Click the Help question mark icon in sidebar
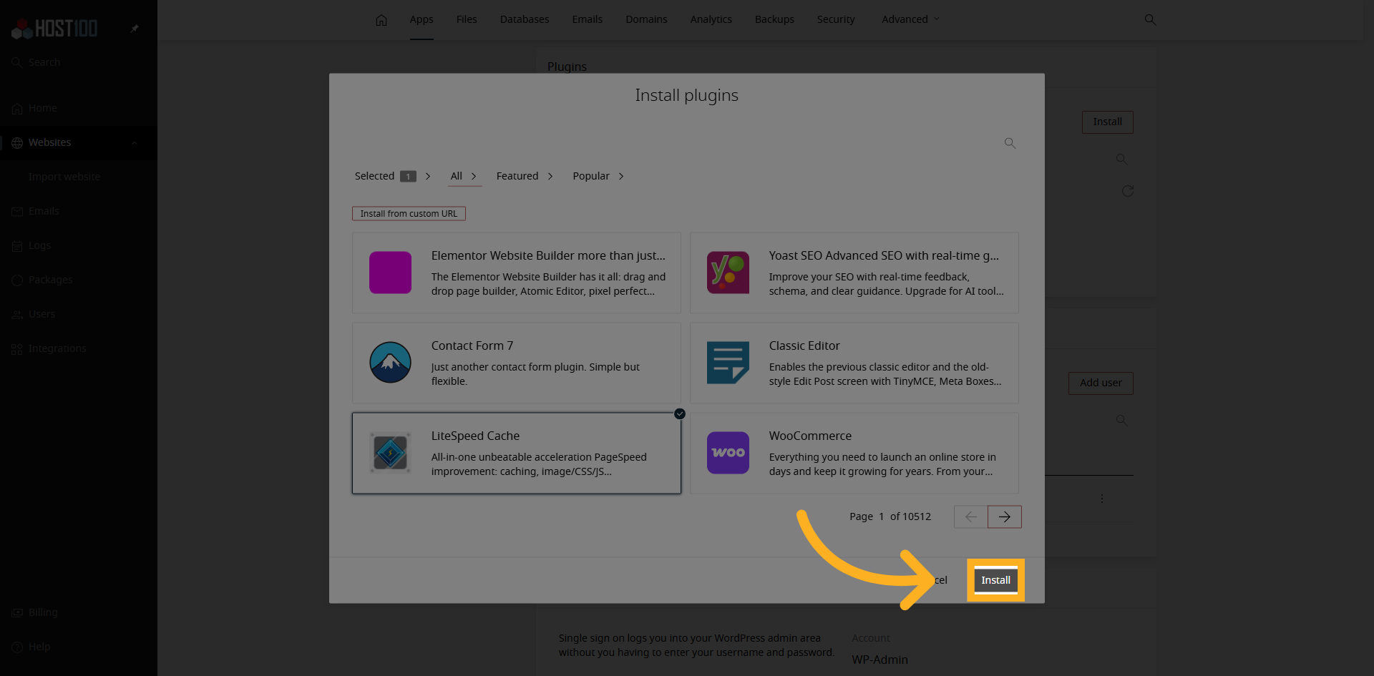 tap(17, 647)
